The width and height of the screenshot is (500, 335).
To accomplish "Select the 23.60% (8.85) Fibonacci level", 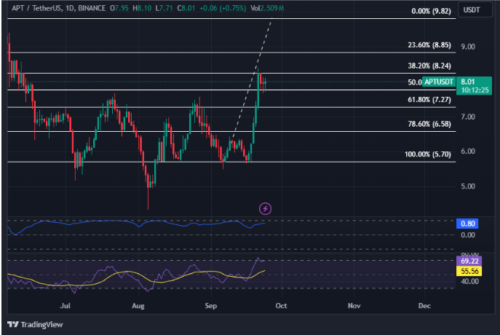I will point(432,45).
